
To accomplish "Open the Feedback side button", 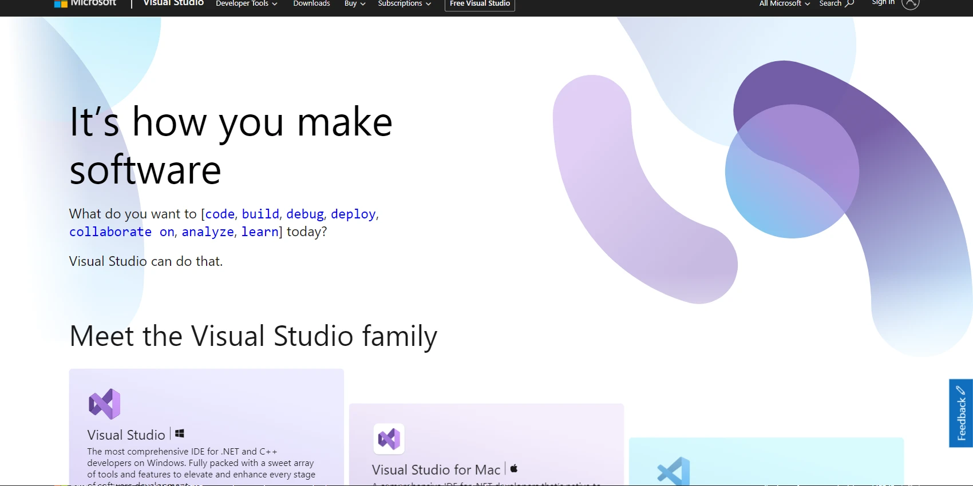I will [961, 413].
